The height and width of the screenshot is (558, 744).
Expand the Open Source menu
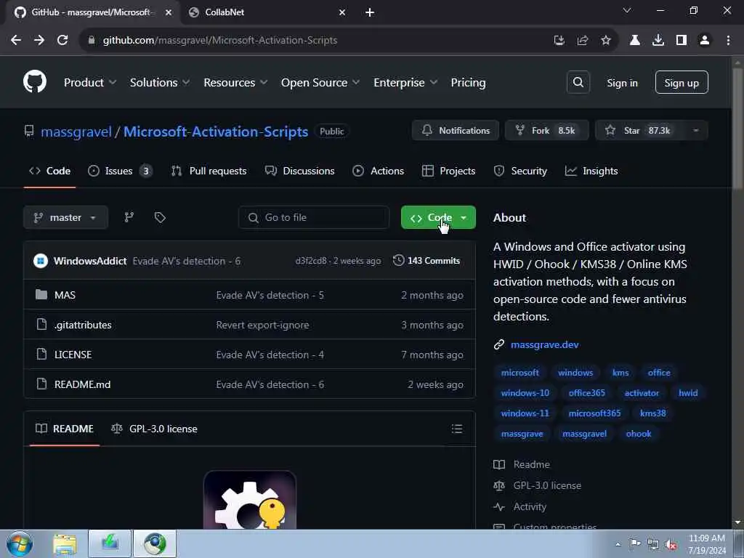(x=320, y=83)
